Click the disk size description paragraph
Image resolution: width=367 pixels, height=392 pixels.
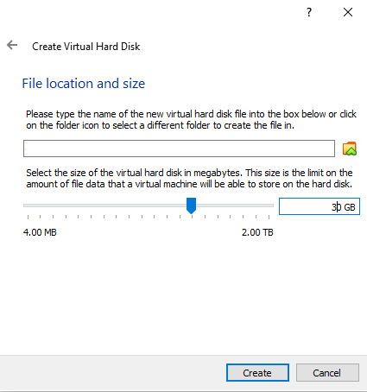(189, 179)
